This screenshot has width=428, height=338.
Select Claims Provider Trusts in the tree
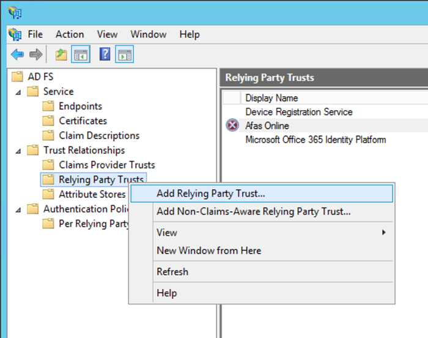point(107,165)
